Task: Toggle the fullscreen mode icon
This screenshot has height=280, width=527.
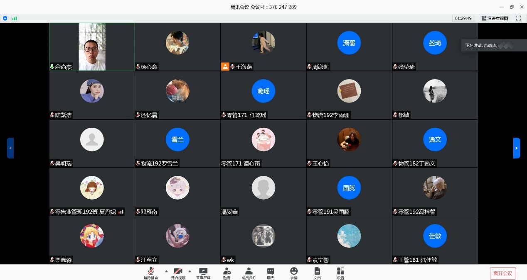Action: (518, 18)
